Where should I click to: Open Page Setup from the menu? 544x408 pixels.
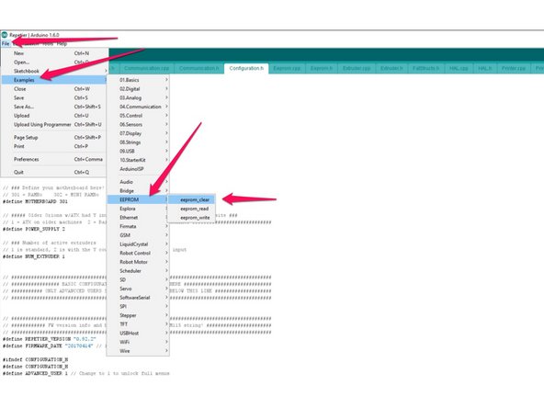[x=54, y=138]
